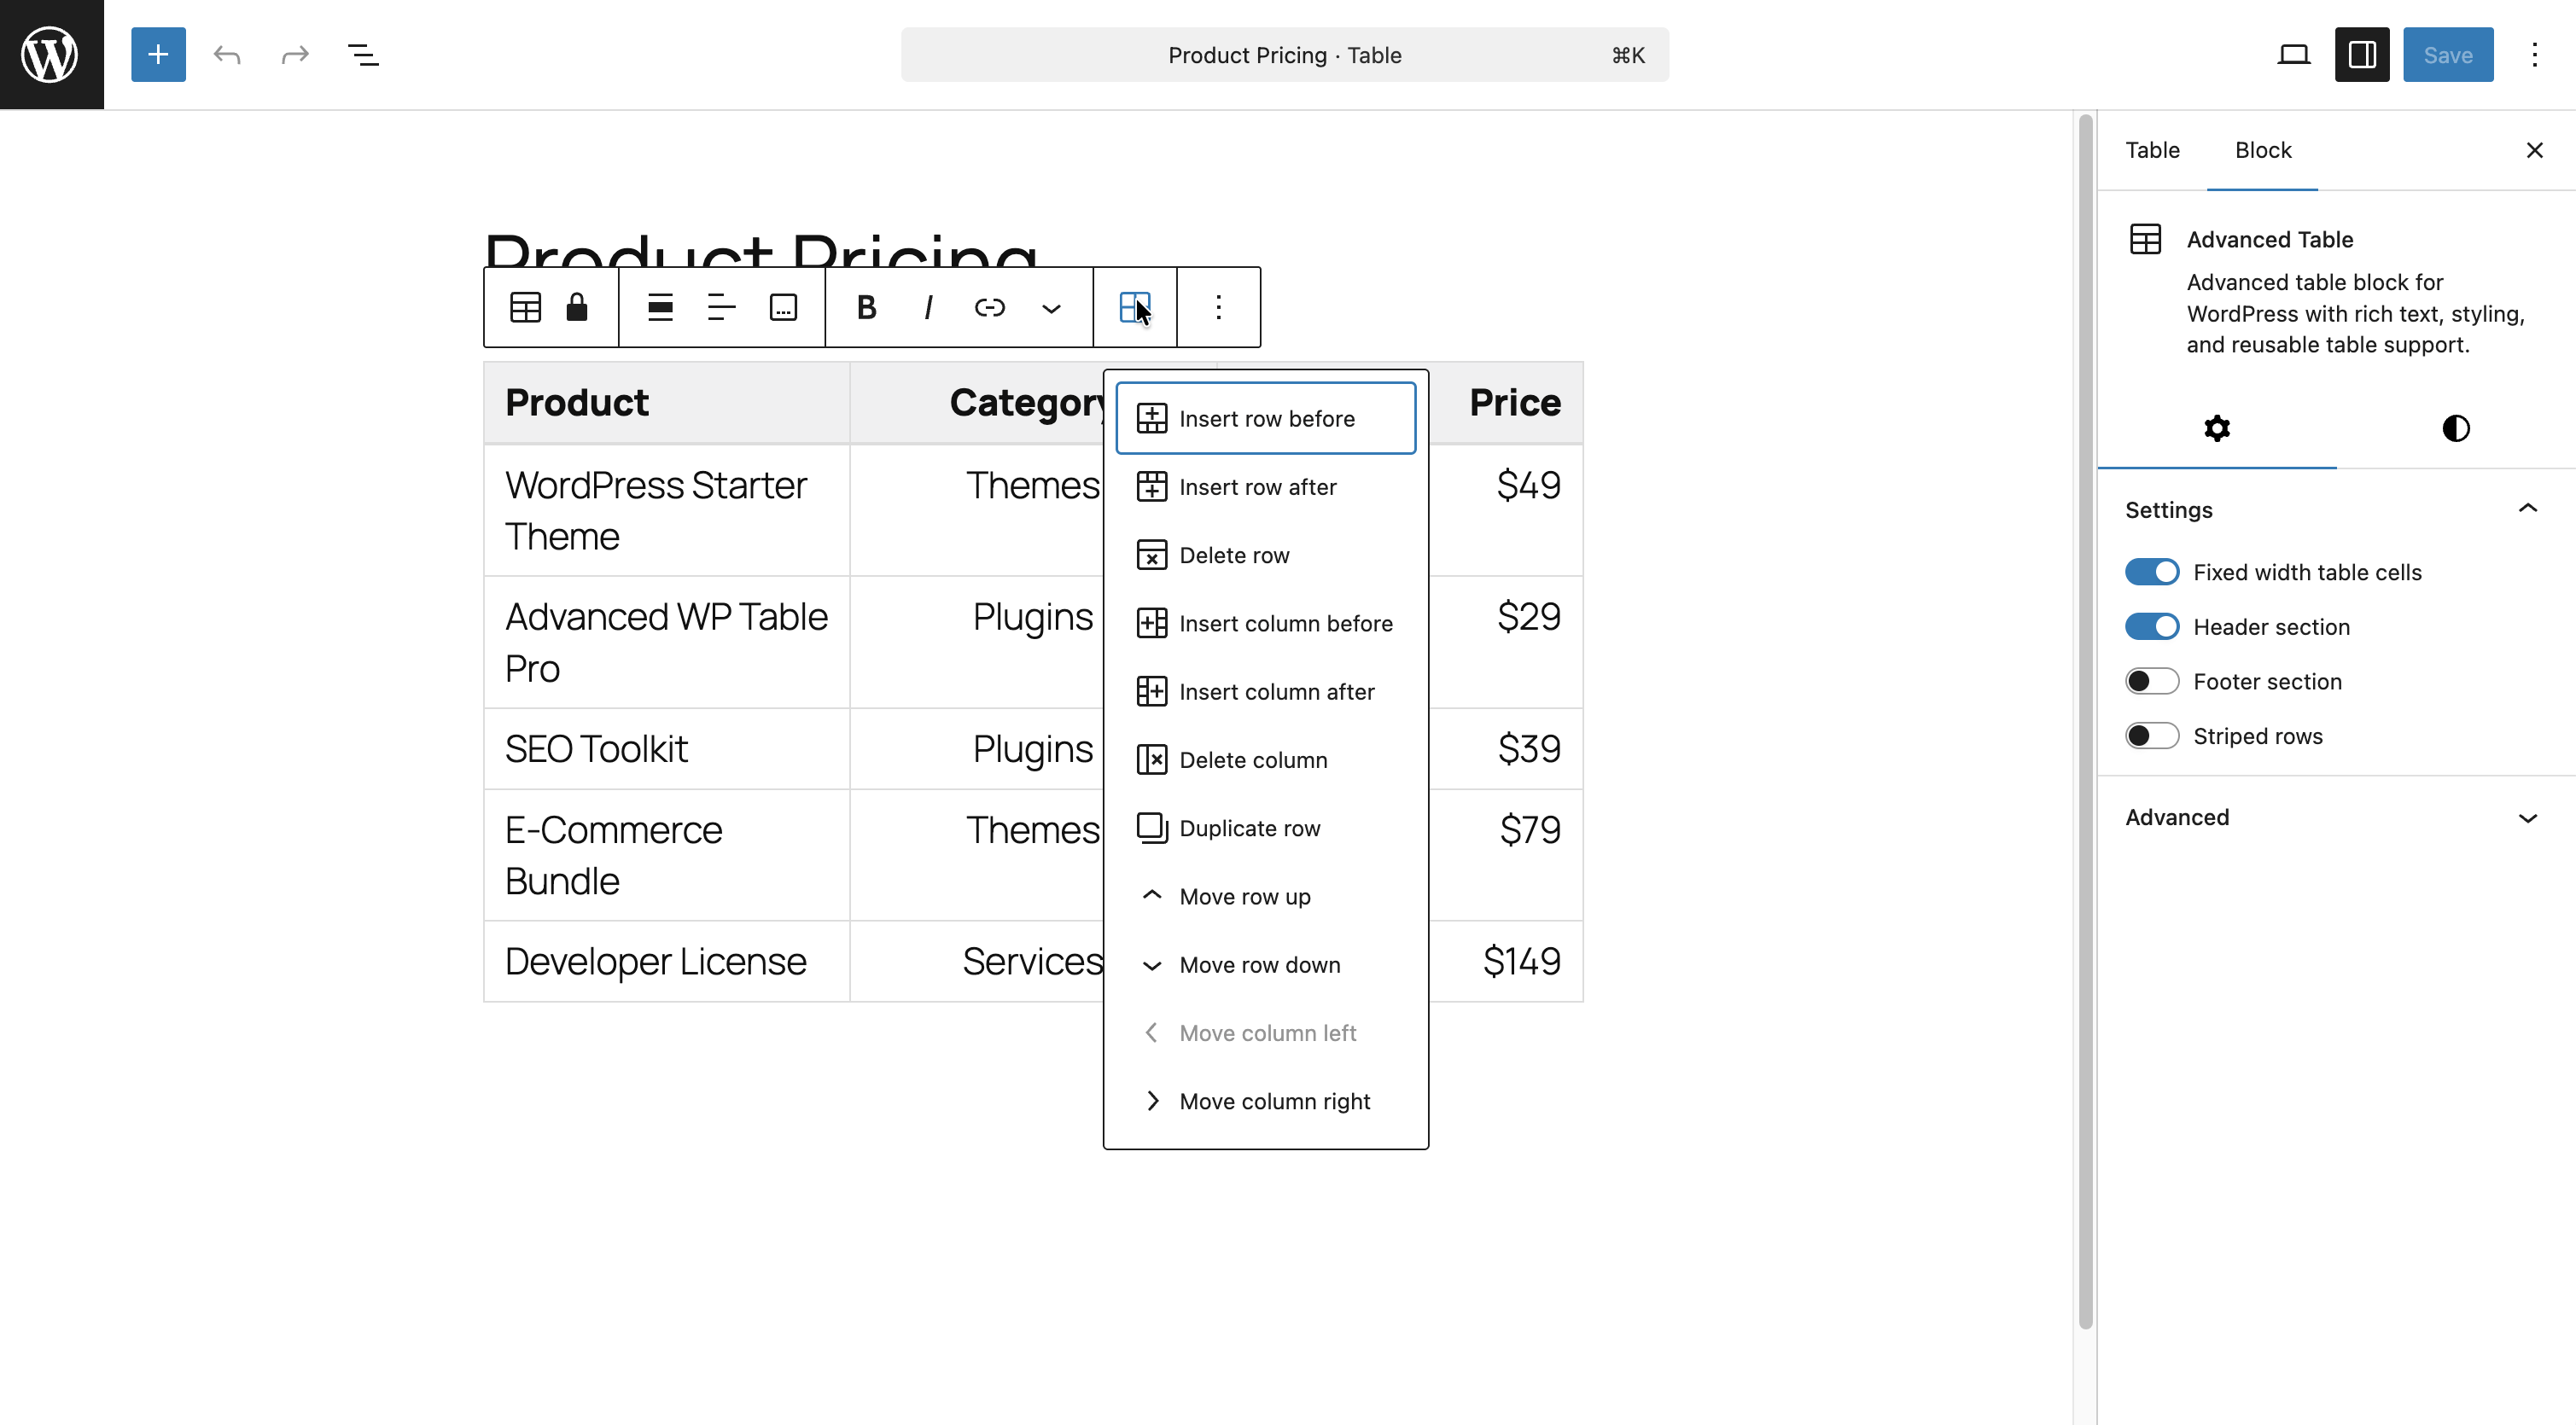
Task: Open the editor options three-dot menu
Action: 2534,54
